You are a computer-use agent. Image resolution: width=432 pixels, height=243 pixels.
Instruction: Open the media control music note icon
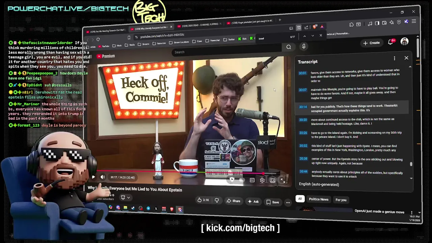(x=370, y=23)
